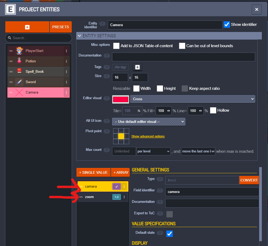
Task: Click the add tag plus icon
Action: [137, 67]
